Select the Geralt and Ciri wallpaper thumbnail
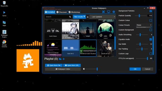Viewport: 162px width, 91px height. click(105, 48)
